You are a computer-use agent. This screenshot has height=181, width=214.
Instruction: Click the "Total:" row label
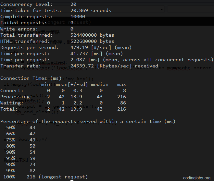(x=9, y=109)
